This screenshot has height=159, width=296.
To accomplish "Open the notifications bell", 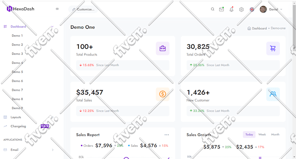I will [232, 9].
